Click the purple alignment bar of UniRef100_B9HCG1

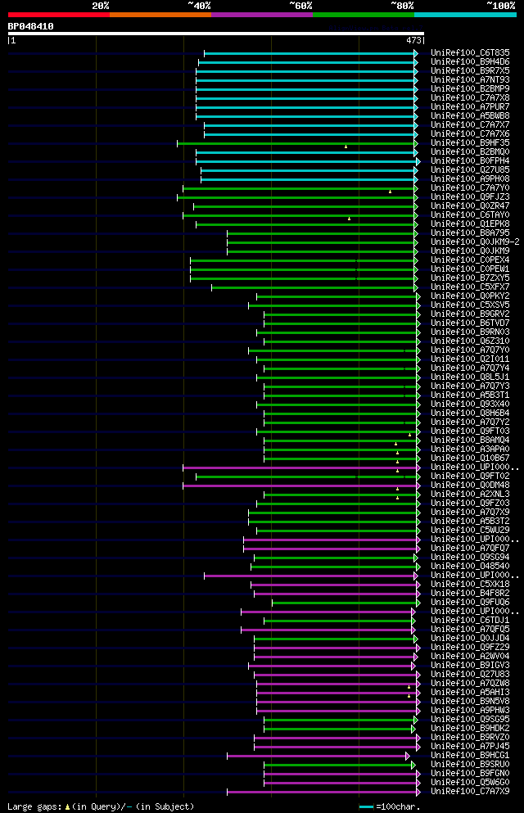click(x=318, y=756)
